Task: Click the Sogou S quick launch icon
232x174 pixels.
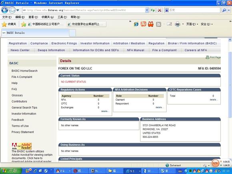Action: coord(46,171)
